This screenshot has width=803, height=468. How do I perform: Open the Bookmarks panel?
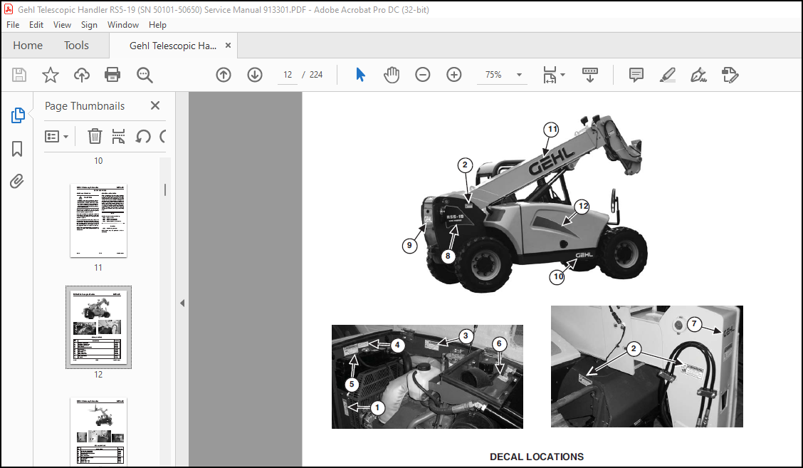(x=17, y=149)
